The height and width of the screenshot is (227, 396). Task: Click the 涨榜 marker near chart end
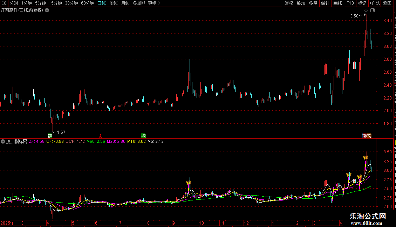367,136
